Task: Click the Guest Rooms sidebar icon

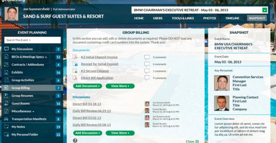Action: (6, 103)
